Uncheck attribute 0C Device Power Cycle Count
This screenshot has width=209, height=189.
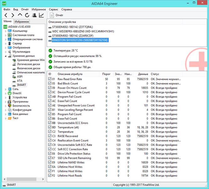(x=50, y=92)
